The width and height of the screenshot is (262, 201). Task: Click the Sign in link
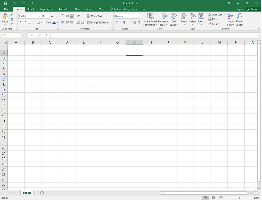pos(240,9)
